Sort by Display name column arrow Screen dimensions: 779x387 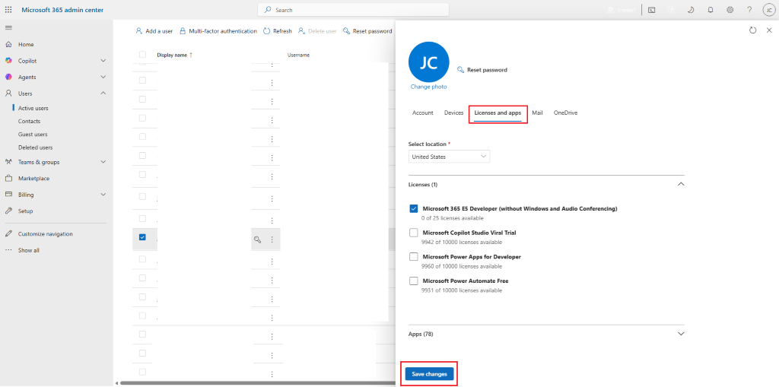[191, 56]
